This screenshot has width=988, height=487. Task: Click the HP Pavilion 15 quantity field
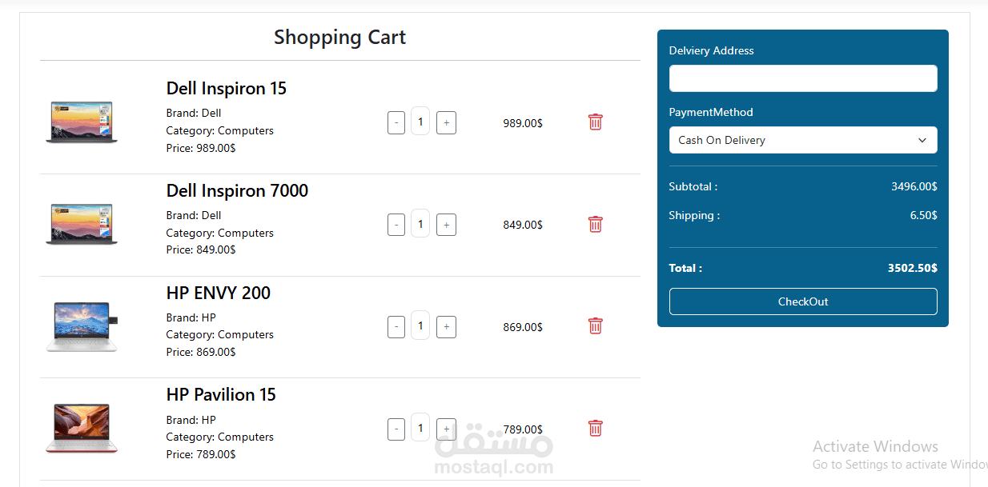click(x=420, y=428)
